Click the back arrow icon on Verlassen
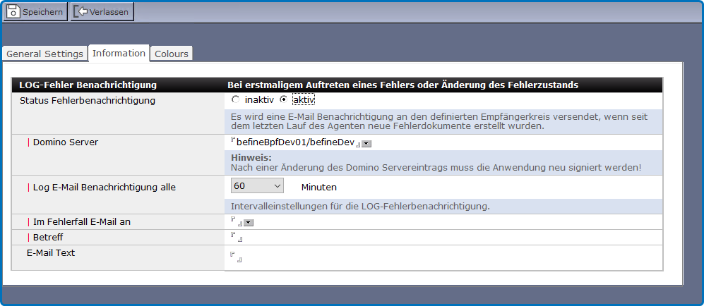Screen dimensions: 704x306 81,12
